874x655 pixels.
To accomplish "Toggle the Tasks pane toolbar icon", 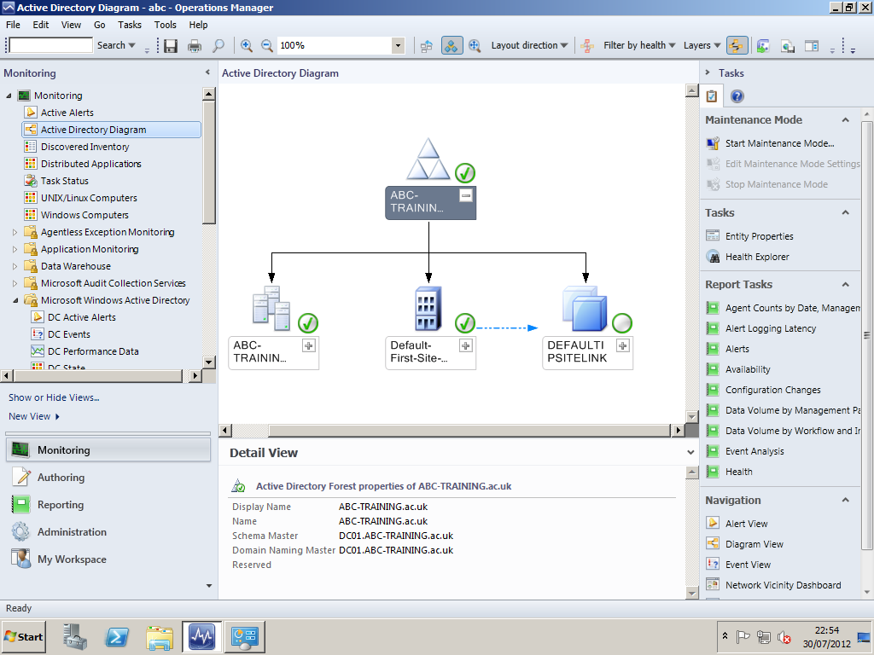I will tap(813, 46).
